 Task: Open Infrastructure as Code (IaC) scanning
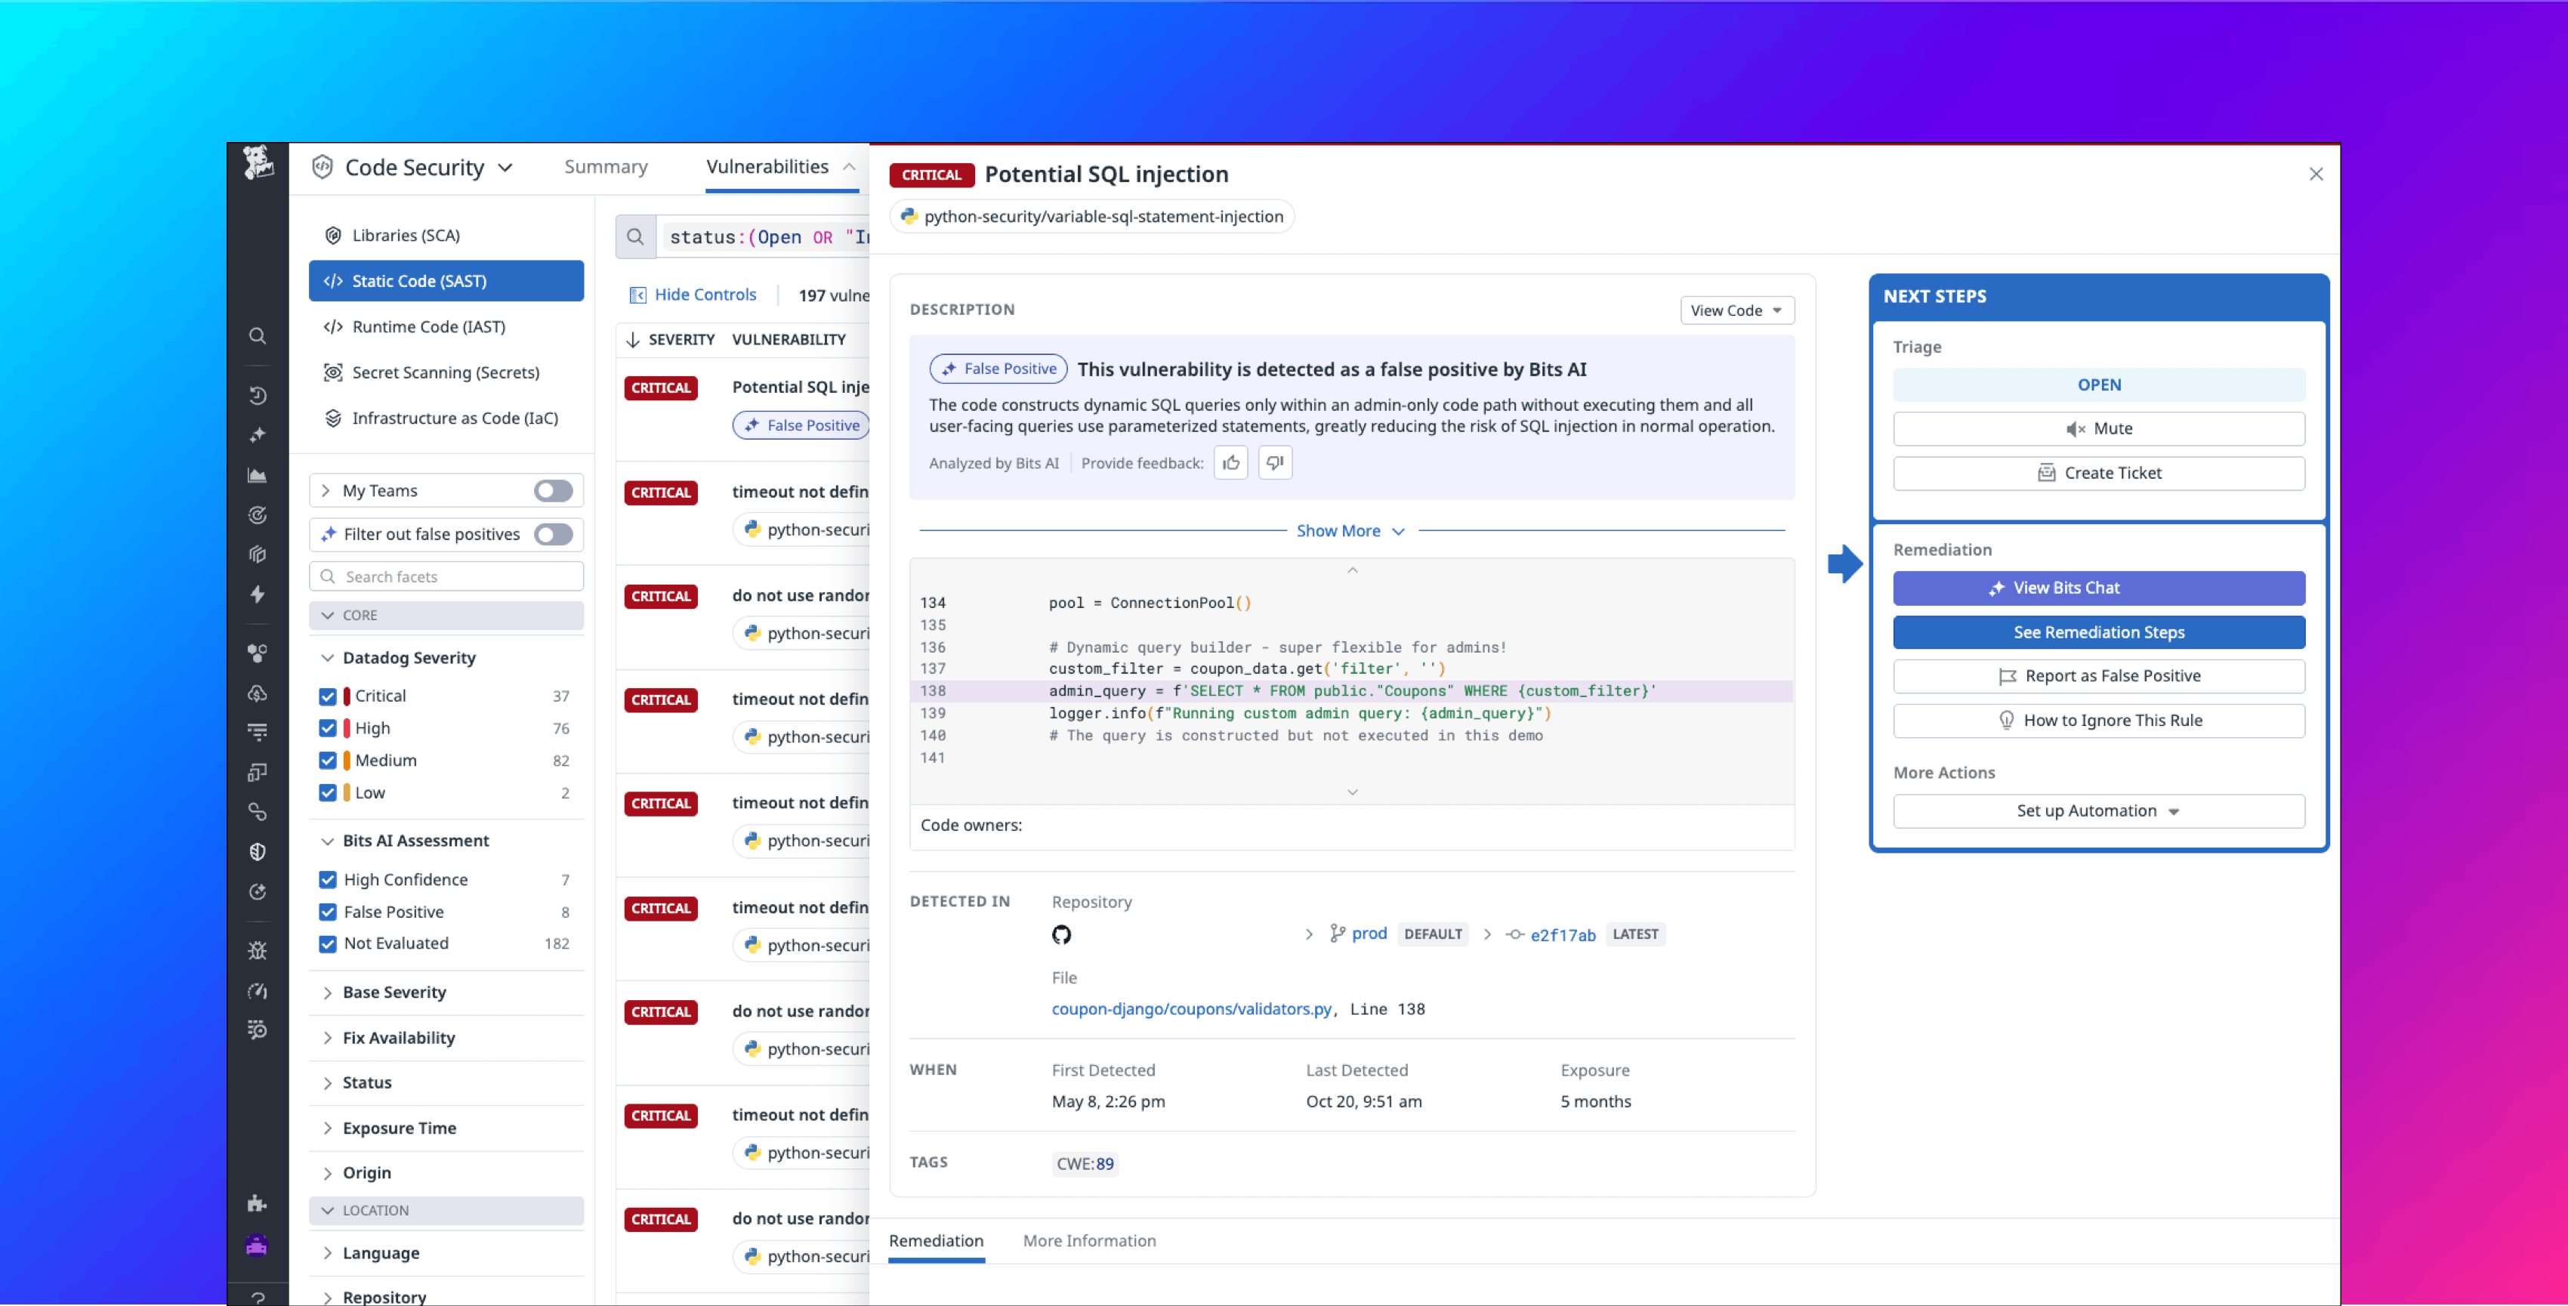pyautogui.click(x=455, y=418)
